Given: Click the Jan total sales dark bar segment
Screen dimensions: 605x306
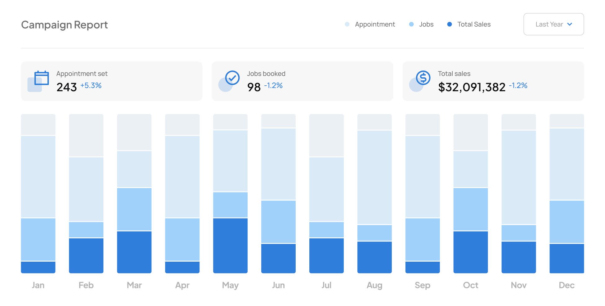Looking at the screenshot, I should click(x=38, y=267).
